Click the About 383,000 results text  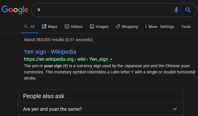(58, 40)
